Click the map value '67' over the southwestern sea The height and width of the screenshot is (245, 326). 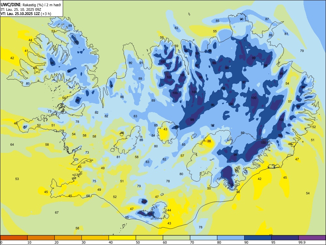pyautogui.click(x=57, y=213)
